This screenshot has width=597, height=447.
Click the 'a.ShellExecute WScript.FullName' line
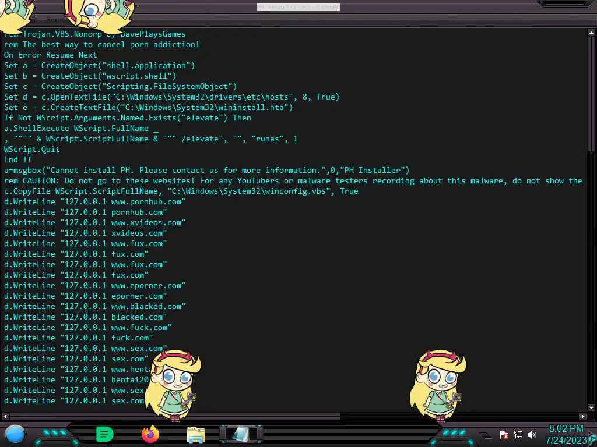(x=80, y=128)
